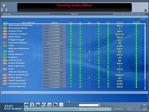Click position D/BO/P in Jankulovski row
Image resolution: width=149 pixels, height=112 pixels.
click(x=120, y=75)
